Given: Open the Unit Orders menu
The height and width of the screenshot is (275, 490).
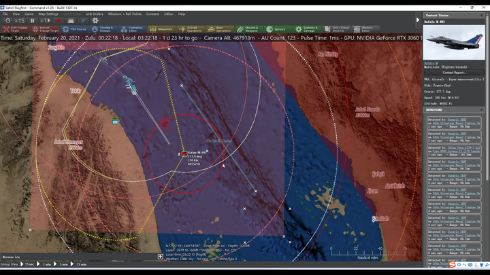Looking at the screenshot, I should [x=95, y=14].
